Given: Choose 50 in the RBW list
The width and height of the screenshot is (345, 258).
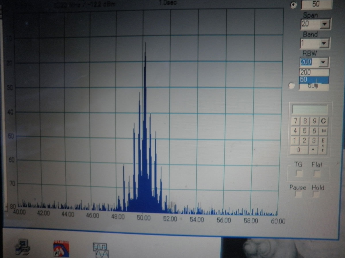Looking at the screenshot, I should pyautogui.click(x=313, y=80).
